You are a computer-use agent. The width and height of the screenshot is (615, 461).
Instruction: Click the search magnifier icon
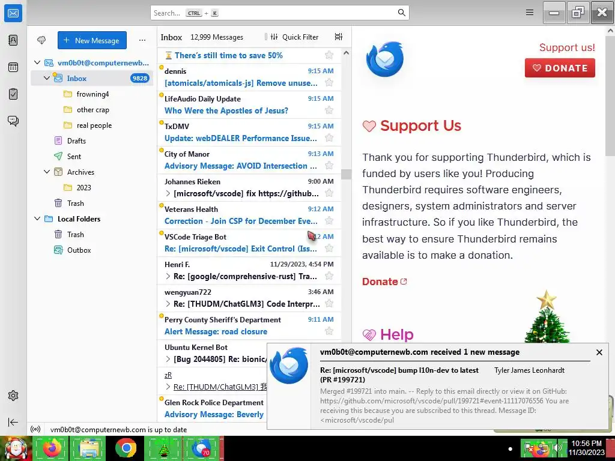[x=401, y=13]
